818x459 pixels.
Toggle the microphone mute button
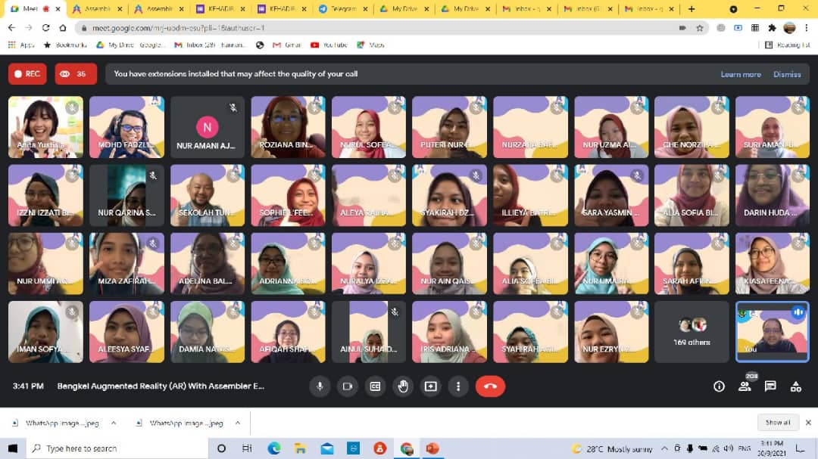coord(320,386)
